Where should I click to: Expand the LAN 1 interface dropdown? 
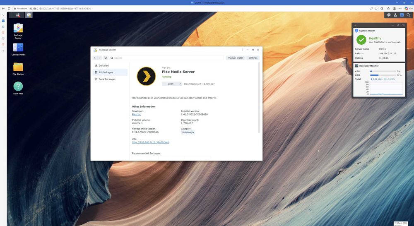point(363,53)
